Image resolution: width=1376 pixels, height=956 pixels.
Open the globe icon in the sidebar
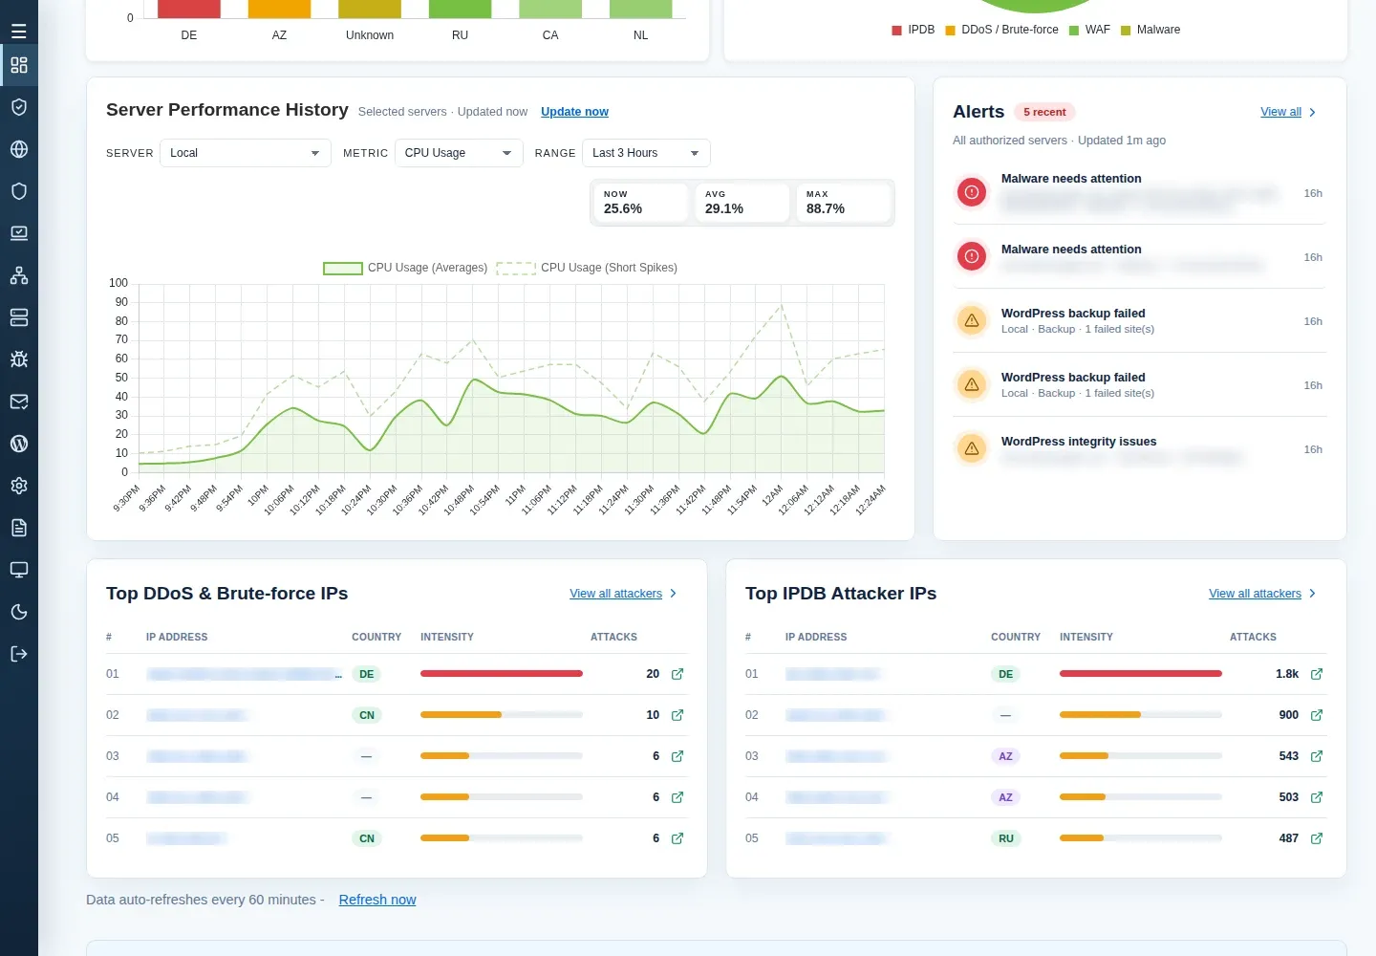[x=19, y=149]
